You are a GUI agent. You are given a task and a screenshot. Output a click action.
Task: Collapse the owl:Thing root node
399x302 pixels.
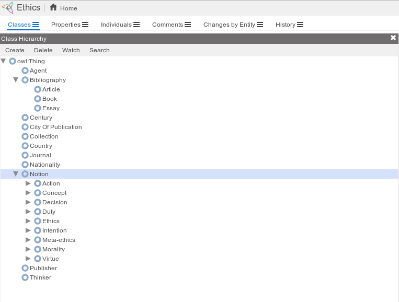click(3, 61)
